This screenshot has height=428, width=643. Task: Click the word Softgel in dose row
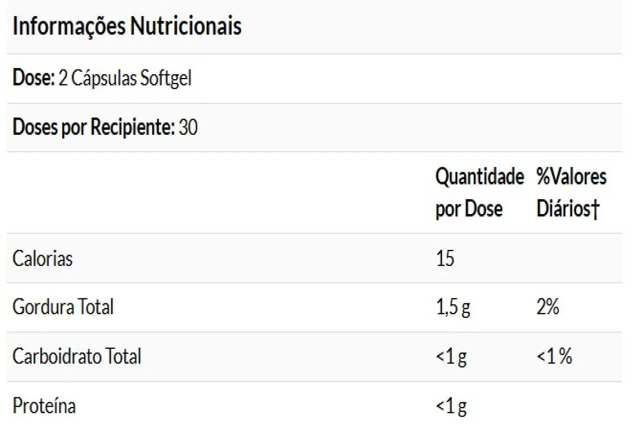pos(166,79)
